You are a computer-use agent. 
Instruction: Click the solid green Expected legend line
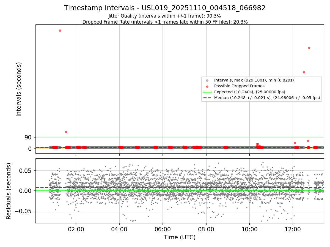click(x=207, y=92)
